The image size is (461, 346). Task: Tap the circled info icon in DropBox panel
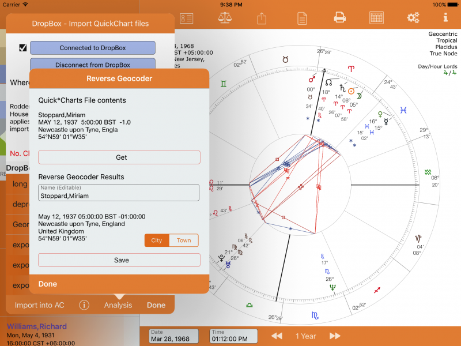84,305
